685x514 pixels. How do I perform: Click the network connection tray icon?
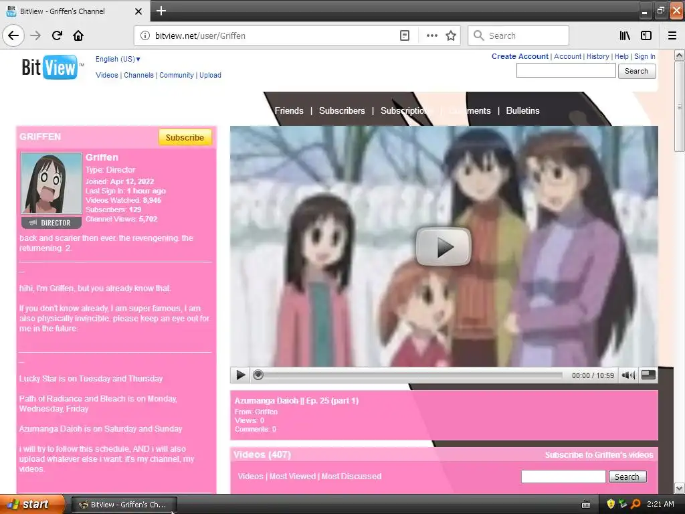pos(623,504)
